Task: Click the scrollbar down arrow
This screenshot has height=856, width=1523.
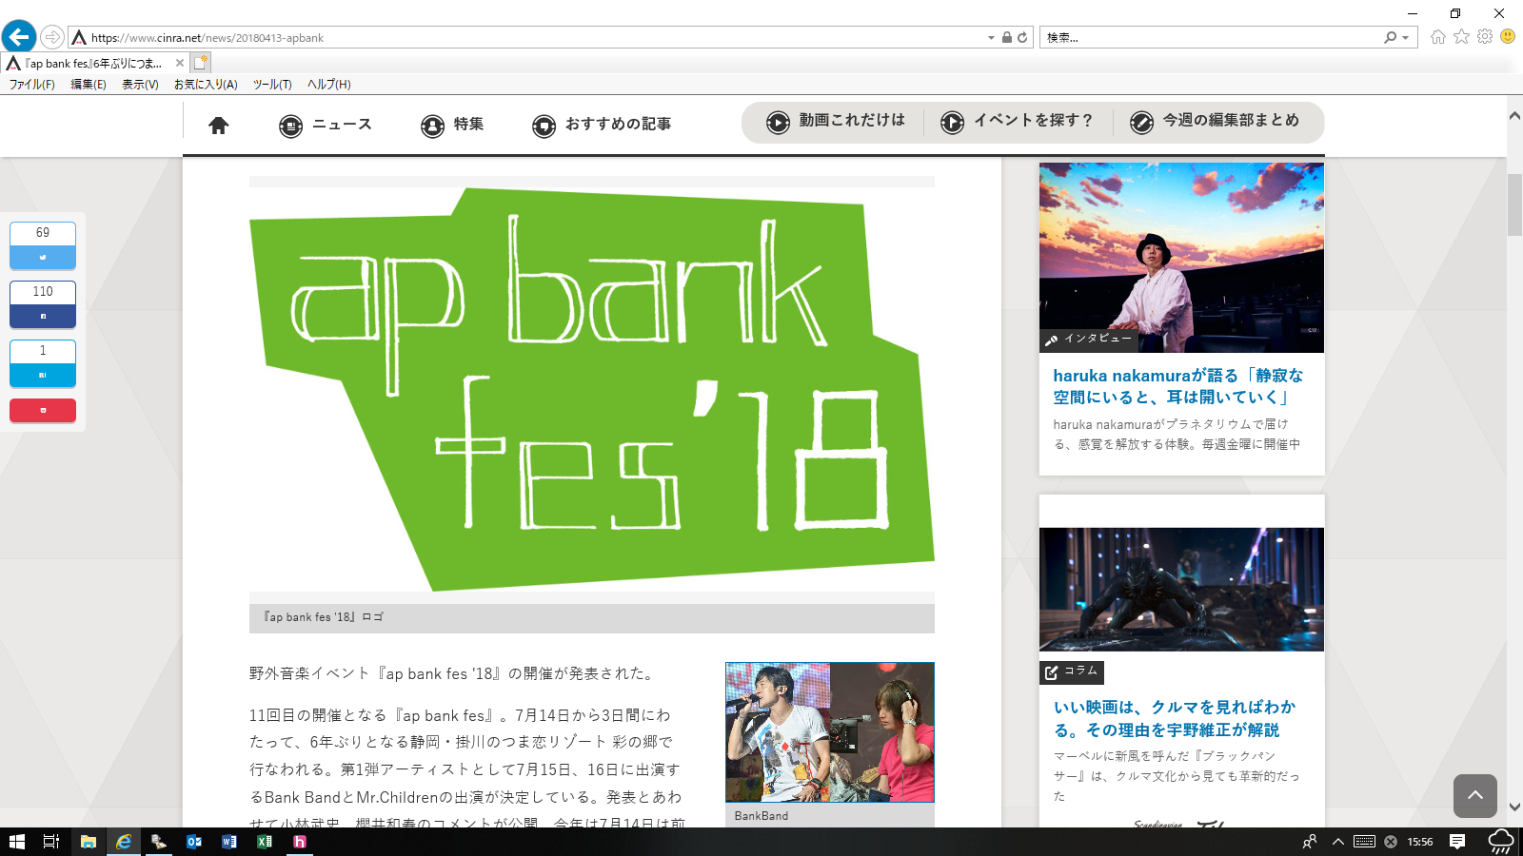Action: coord(1514,807)
